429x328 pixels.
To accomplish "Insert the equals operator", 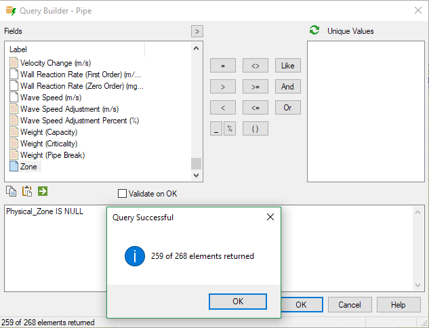I will pyautogui.click(x=223, y=66).
